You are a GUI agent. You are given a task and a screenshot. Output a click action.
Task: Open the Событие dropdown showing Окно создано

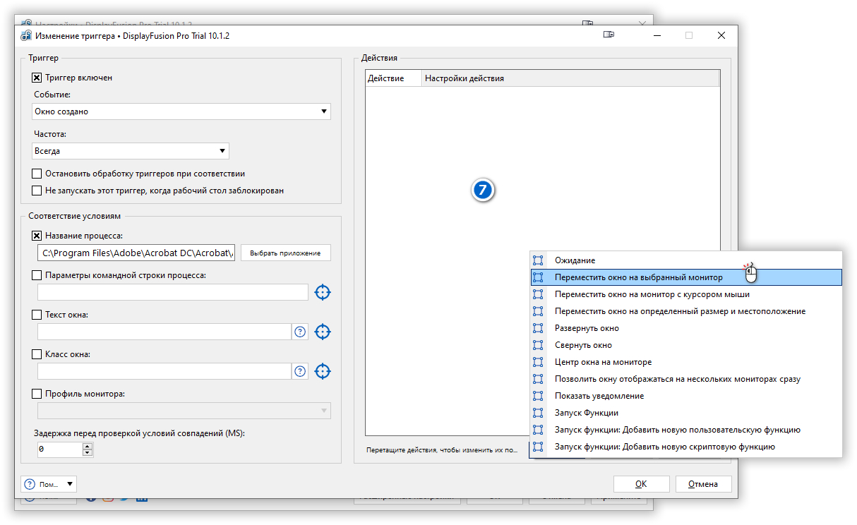point(181,111)
